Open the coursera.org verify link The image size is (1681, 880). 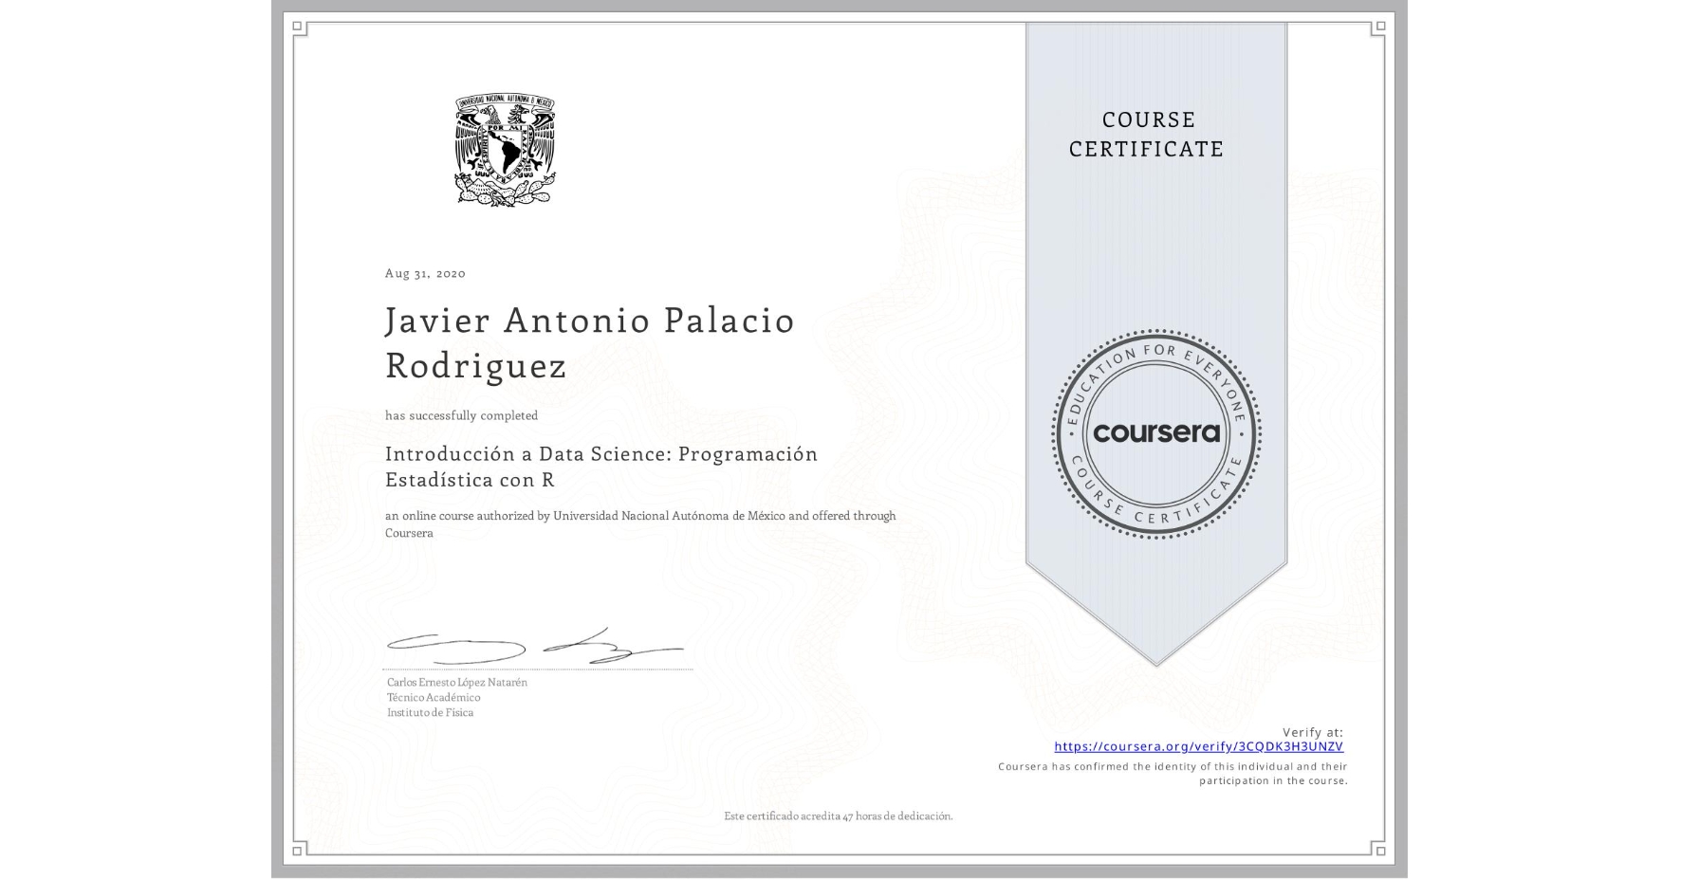click(1198, 746)
